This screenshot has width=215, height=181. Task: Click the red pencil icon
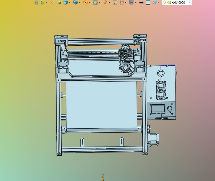[53, 2]
